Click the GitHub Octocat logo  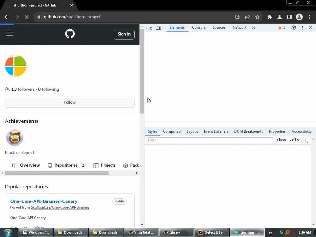tap(70, 34)
